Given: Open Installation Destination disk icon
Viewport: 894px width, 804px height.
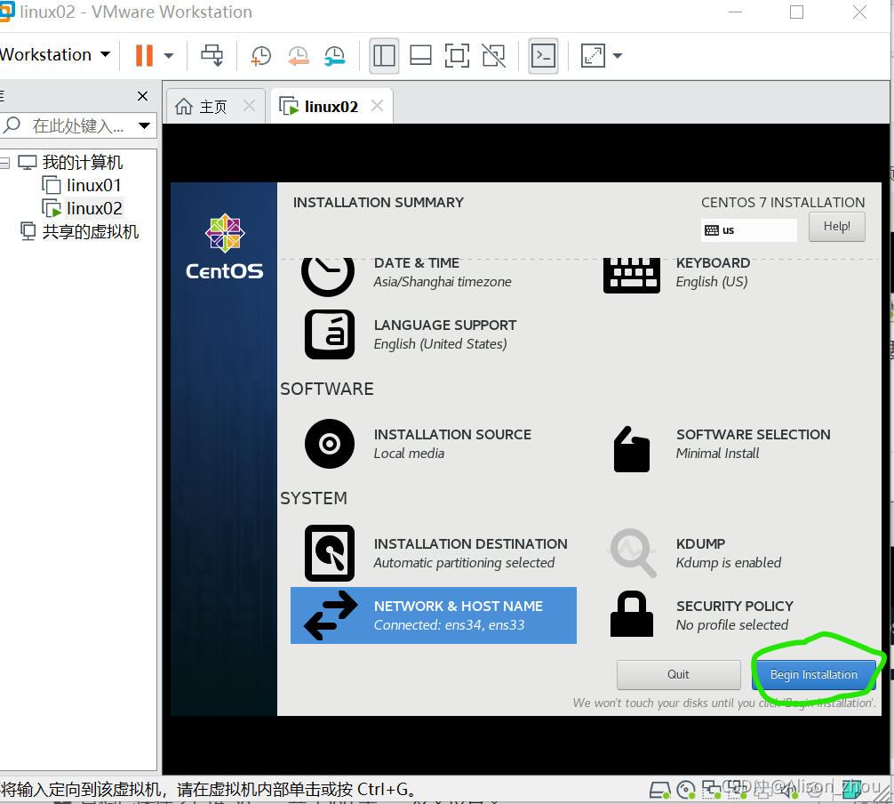Looking at the screenshot, I should coord(330,553).
